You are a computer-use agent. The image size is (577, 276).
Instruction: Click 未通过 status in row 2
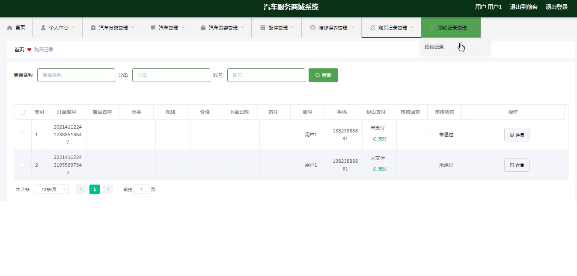click(x=446, y=165)
